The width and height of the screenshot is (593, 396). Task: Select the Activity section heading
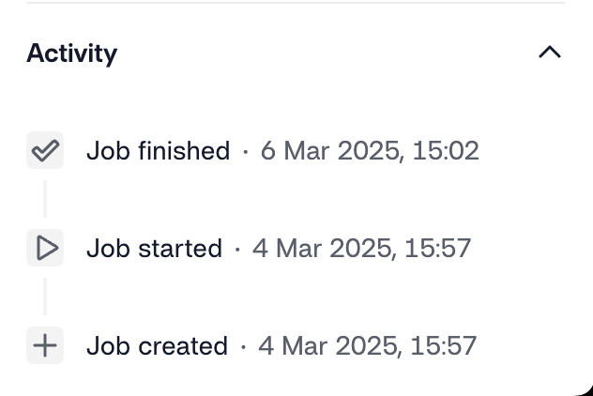(72, 53)
